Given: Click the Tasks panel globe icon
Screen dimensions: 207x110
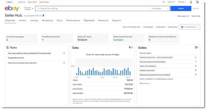Looking at the screenshot, I should 7,48.
